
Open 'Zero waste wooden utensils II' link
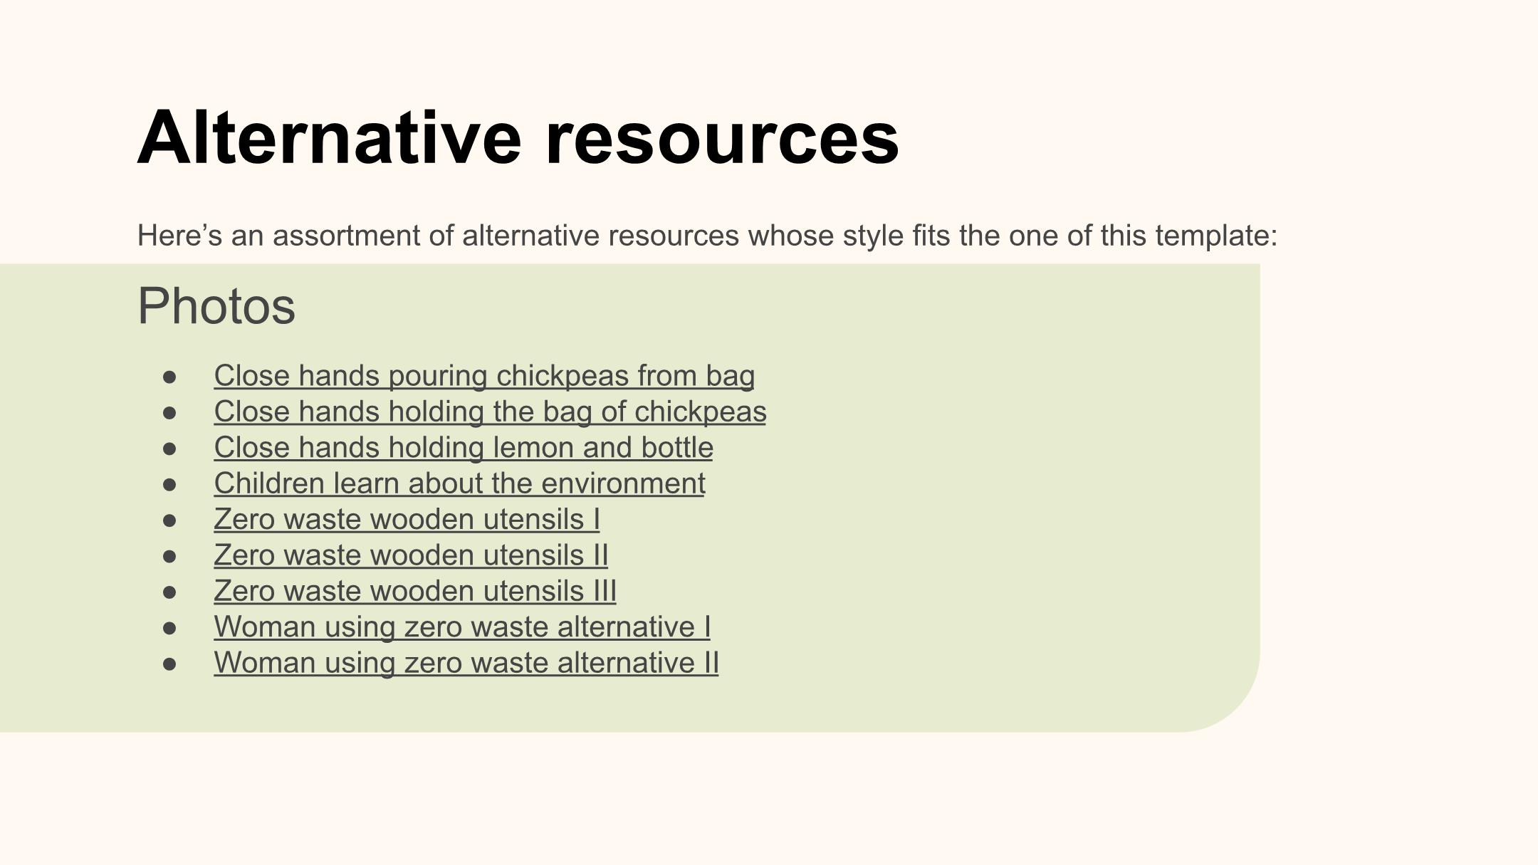411,555
